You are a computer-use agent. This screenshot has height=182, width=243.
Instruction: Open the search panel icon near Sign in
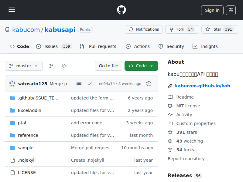pos(231,10)
